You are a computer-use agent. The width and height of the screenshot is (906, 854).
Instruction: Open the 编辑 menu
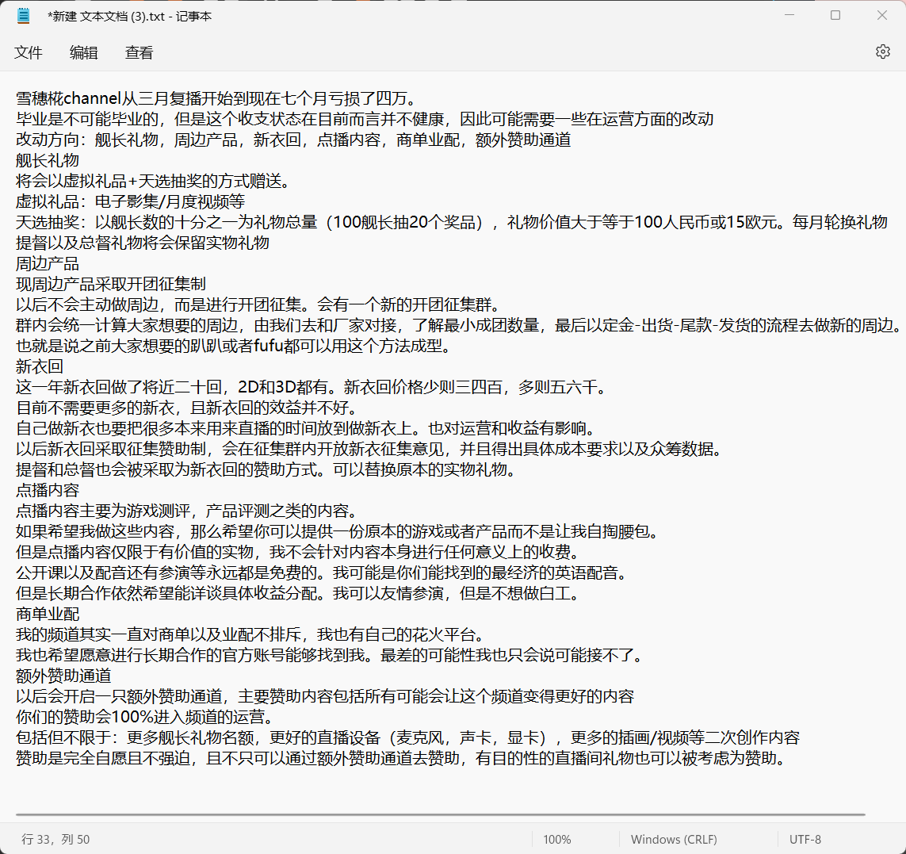click(x=84, y=52)
